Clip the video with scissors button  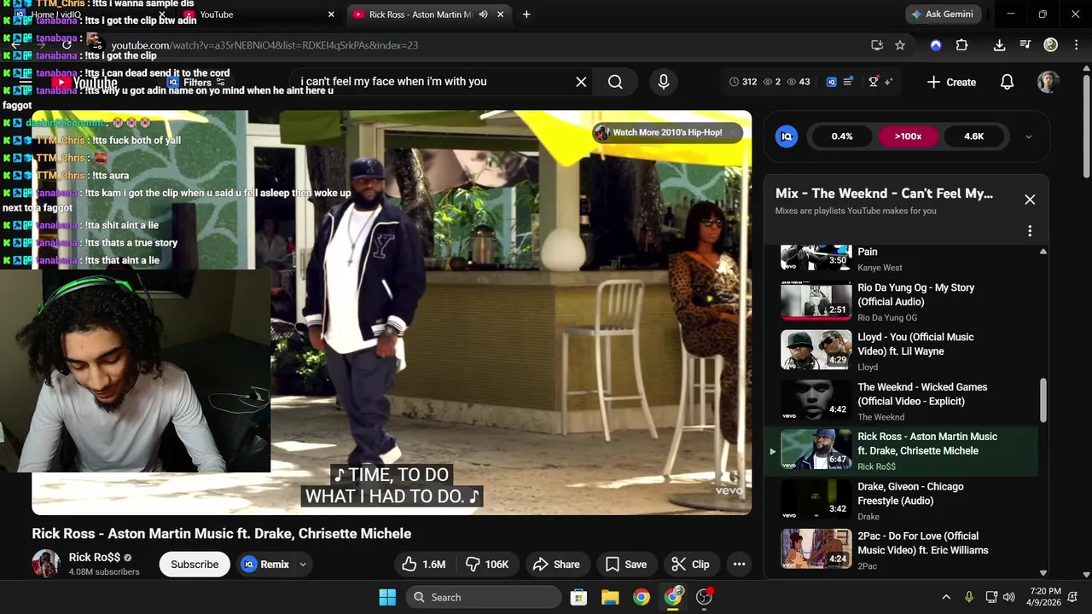tap(690, 565)
